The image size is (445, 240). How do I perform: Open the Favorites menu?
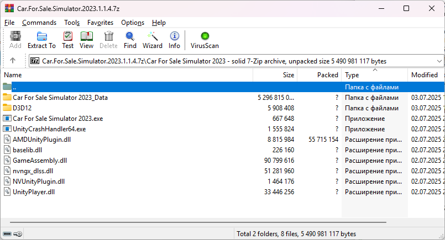click(100, 23)
